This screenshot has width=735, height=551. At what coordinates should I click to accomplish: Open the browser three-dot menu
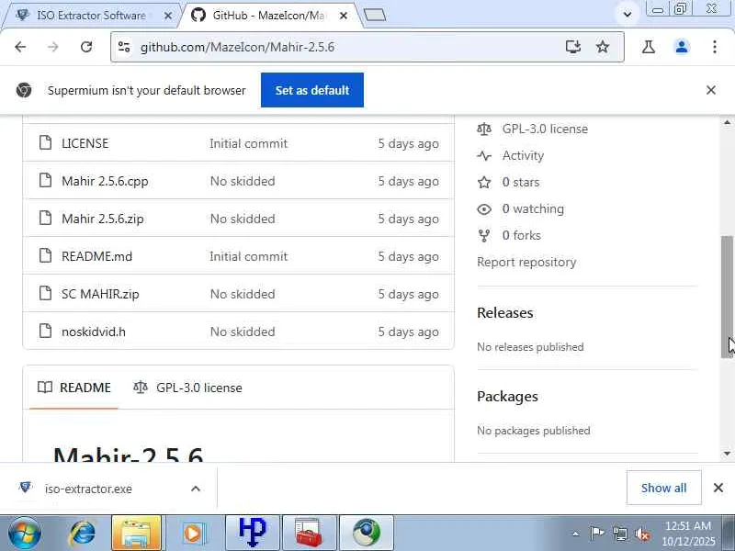pos(715,47)
